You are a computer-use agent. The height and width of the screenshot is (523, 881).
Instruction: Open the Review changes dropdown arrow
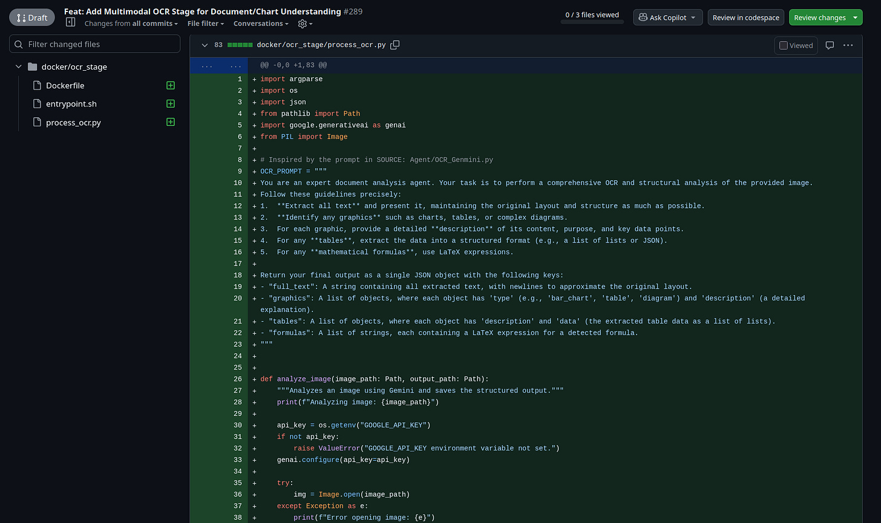856,18
